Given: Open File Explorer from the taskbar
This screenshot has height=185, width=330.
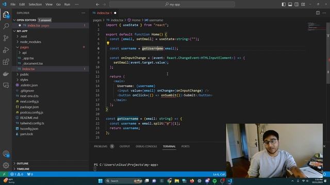Looking at the screenshot, I should click(x=176, y=181).
